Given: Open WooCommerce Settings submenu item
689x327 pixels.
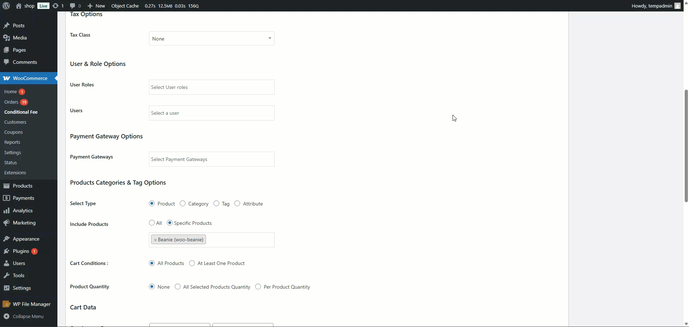Looking at the screenshot, I should 13,152.
